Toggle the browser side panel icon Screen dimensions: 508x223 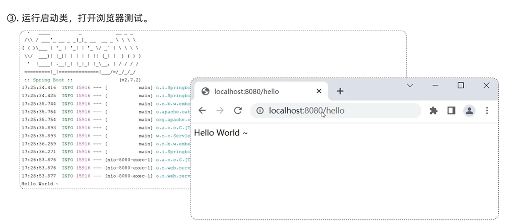(451, 110)
